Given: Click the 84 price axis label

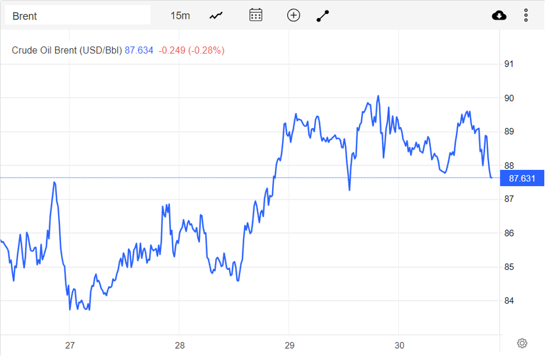Looking at the screenshot, I should (x=509, y=301).
